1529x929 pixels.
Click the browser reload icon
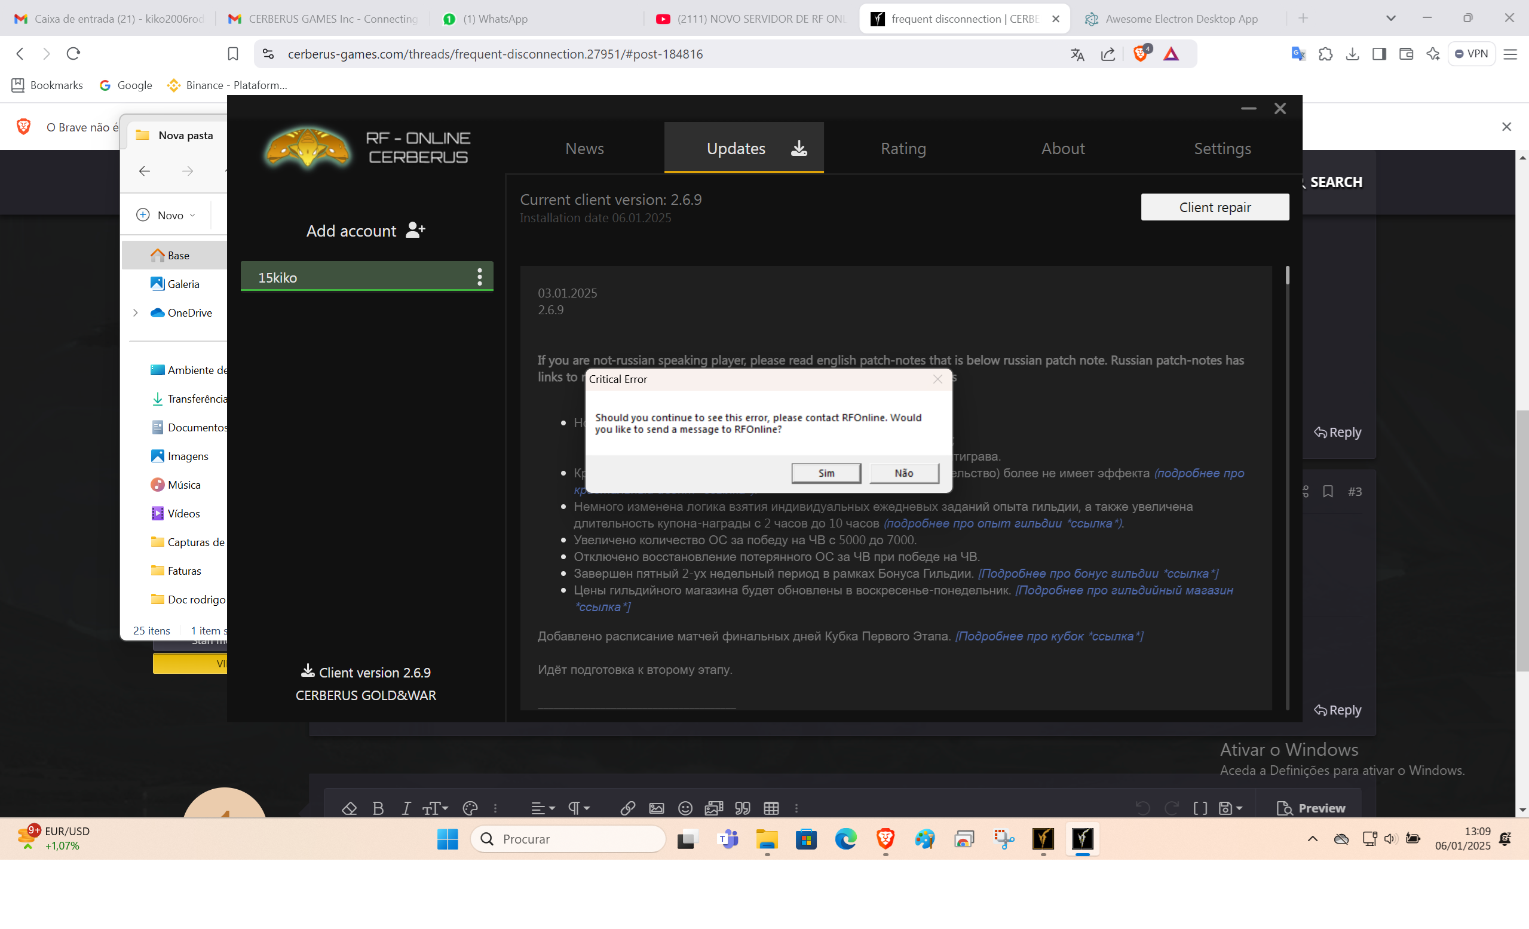click(73, 54)
